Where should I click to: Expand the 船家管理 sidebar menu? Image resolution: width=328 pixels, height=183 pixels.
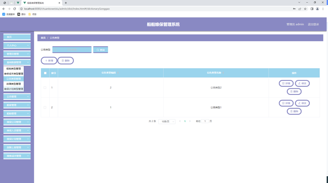17,105
